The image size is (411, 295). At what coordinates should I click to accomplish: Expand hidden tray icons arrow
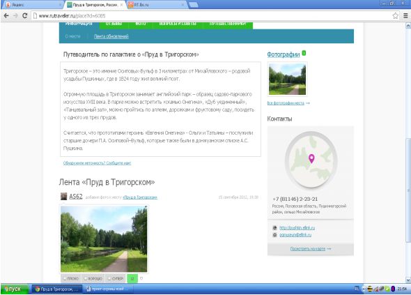click(364, 289)
